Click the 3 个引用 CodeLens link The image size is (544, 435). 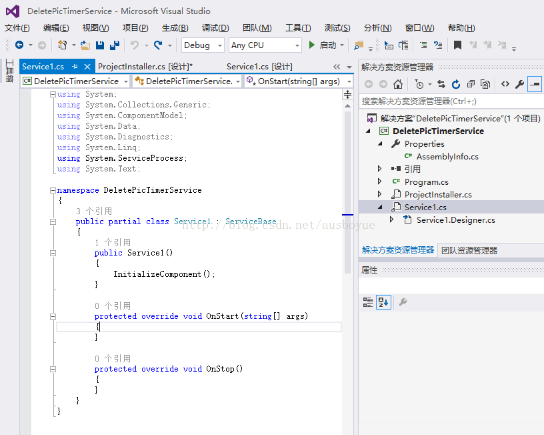[94, 211]
